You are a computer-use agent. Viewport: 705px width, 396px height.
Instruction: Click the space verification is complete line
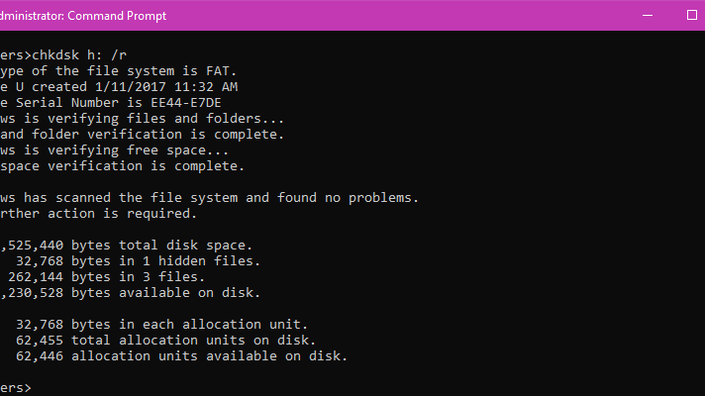point(123,166)
